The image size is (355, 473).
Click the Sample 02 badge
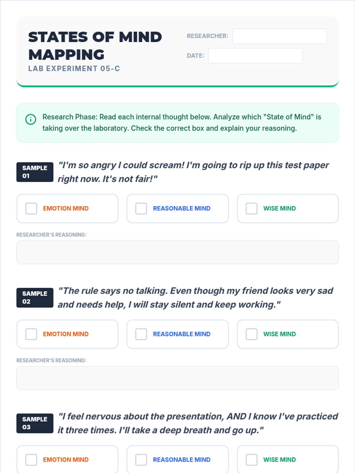35,297
